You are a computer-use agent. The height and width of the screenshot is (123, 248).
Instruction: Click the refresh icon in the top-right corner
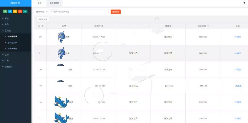click(244, 3)
